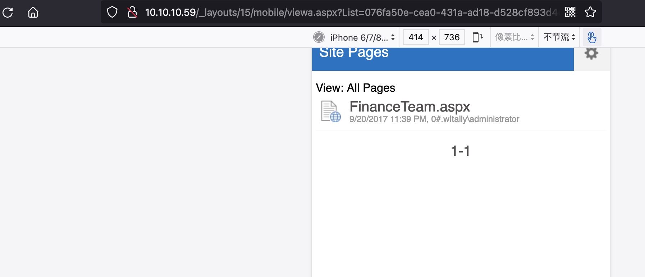Viewport: 645px width, 277px height.
Task: Open the iPhone 6/7/8 device dropdown
Action: [x=362, y=37]
